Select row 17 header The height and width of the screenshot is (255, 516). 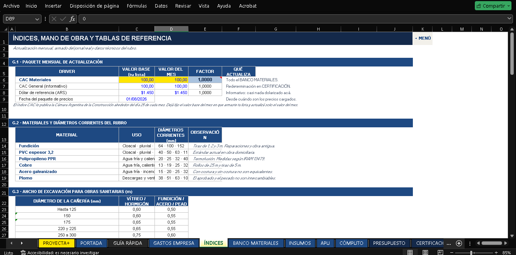4,165
